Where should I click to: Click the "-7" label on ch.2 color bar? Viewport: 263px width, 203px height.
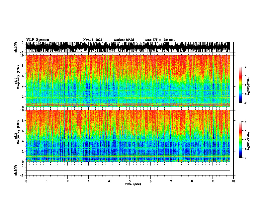point(245,158)
